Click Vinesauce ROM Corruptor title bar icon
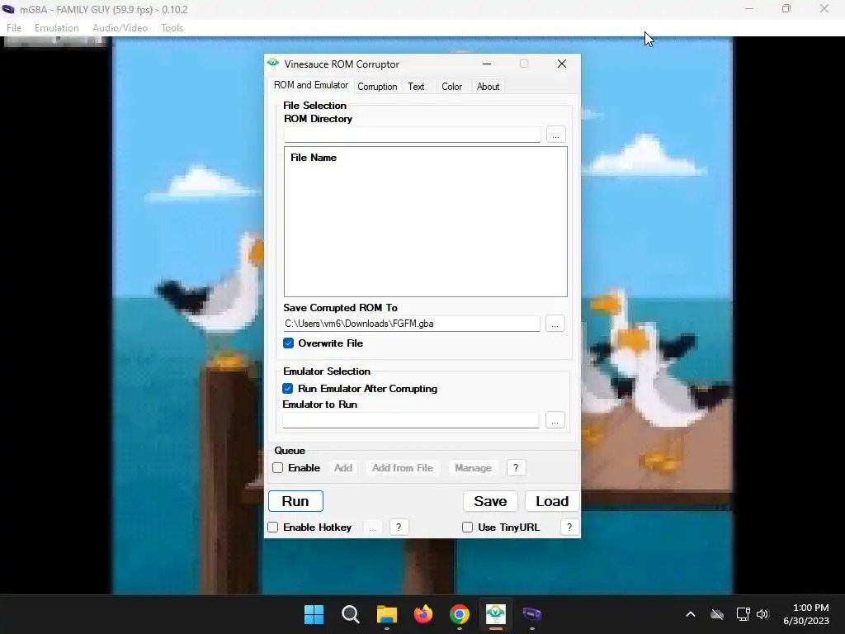 273,64
